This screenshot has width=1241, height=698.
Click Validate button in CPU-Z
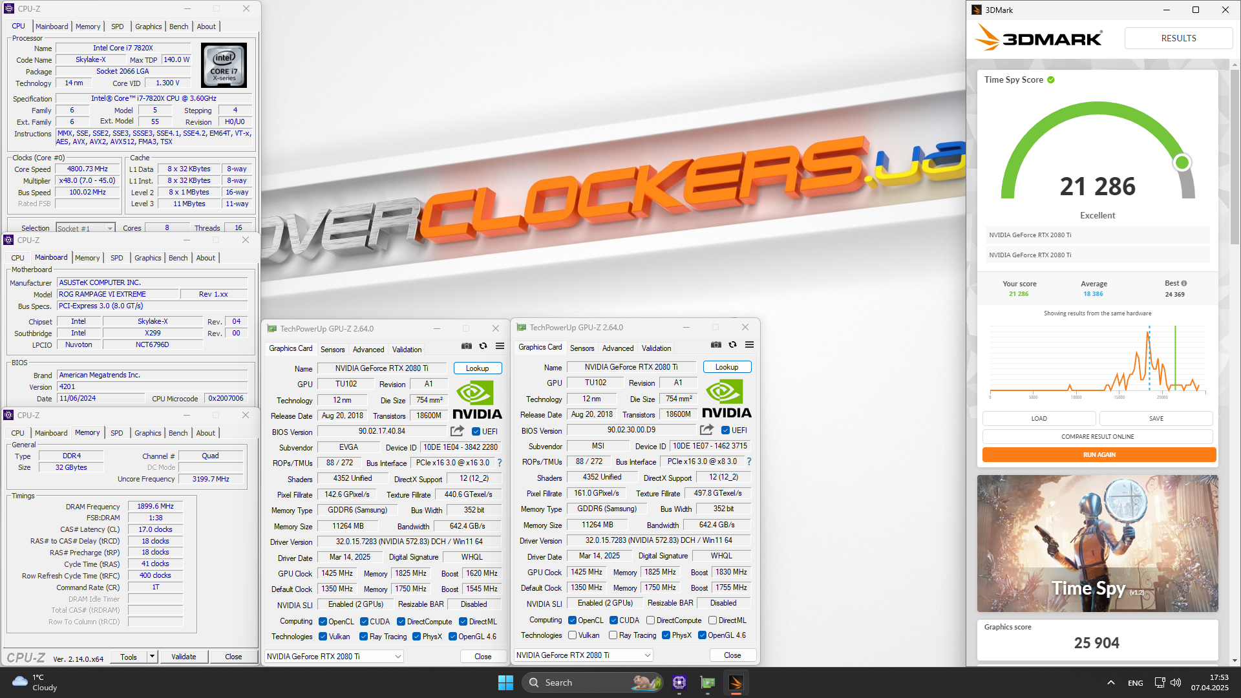pyautogui.click(x=184, y=657)
